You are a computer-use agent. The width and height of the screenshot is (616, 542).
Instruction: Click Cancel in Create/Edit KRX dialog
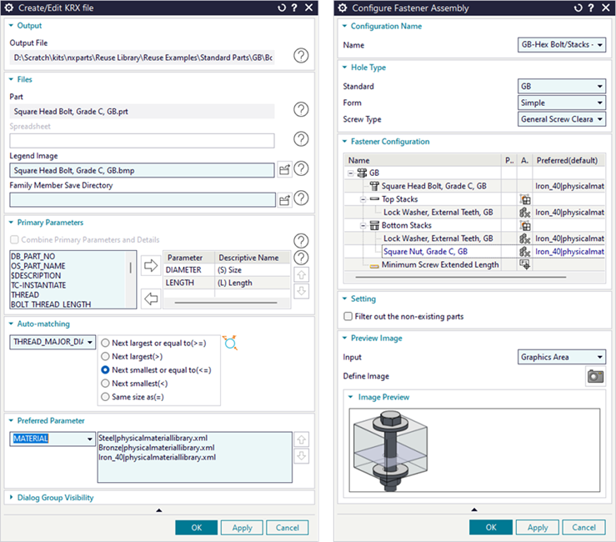pyautogui.click(x=288, y=528)
